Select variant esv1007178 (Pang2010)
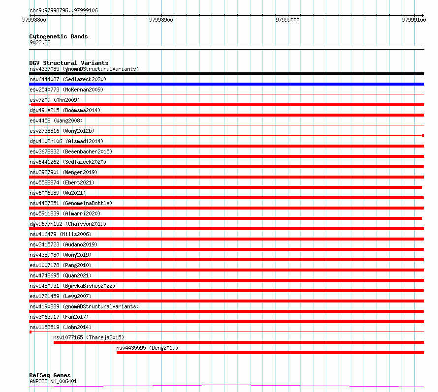 (61, 265)
